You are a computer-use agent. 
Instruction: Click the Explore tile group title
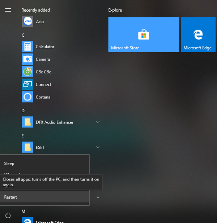click(115, 10)
